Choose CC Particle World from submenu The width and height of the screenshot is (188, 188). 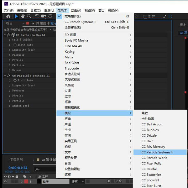tap(160, 158)
